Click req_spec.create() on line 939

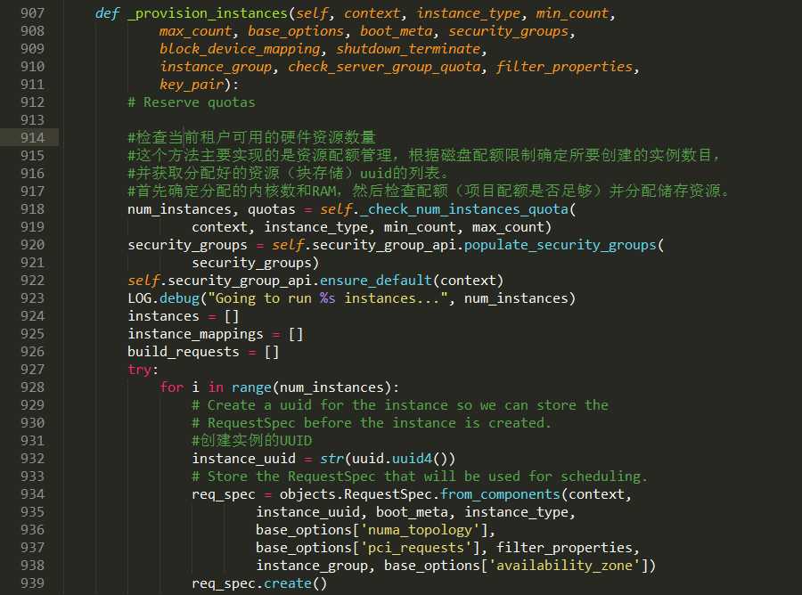point(259,583)
